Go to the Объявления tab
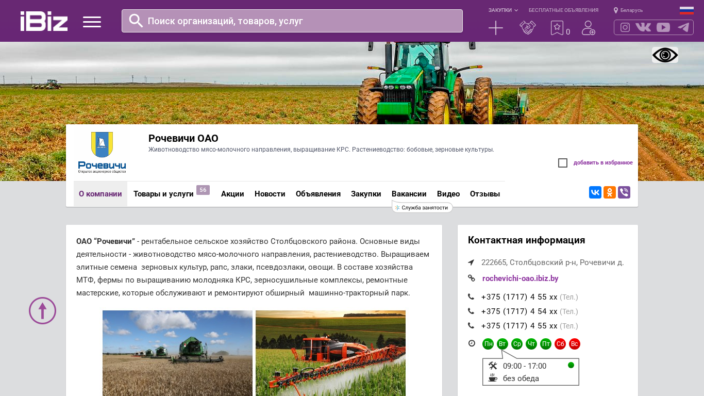 click(318, 194)
